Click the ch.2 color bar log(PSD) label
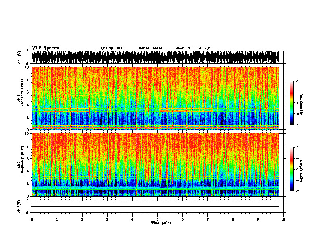This screenshot has width=319, height=246. click(302, 170)
